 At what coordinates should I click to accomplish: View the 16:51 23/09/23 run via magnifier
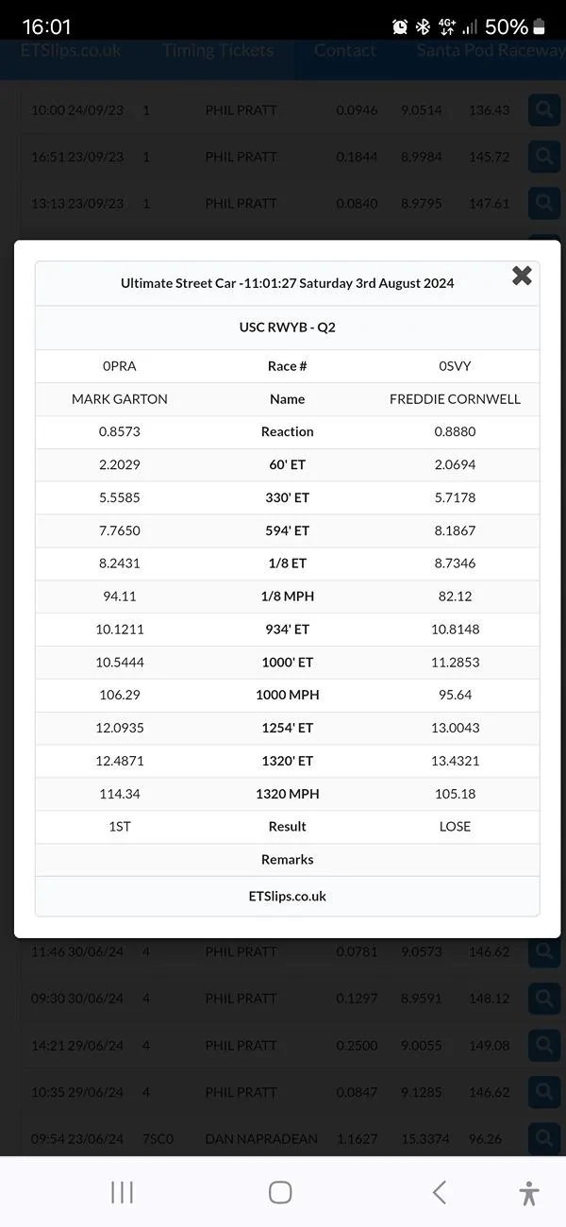[x=544, y=156]
